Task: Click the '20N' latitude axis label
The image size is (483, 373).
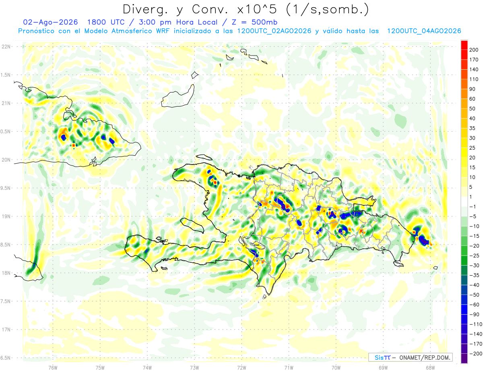Action: pos(6,160)
